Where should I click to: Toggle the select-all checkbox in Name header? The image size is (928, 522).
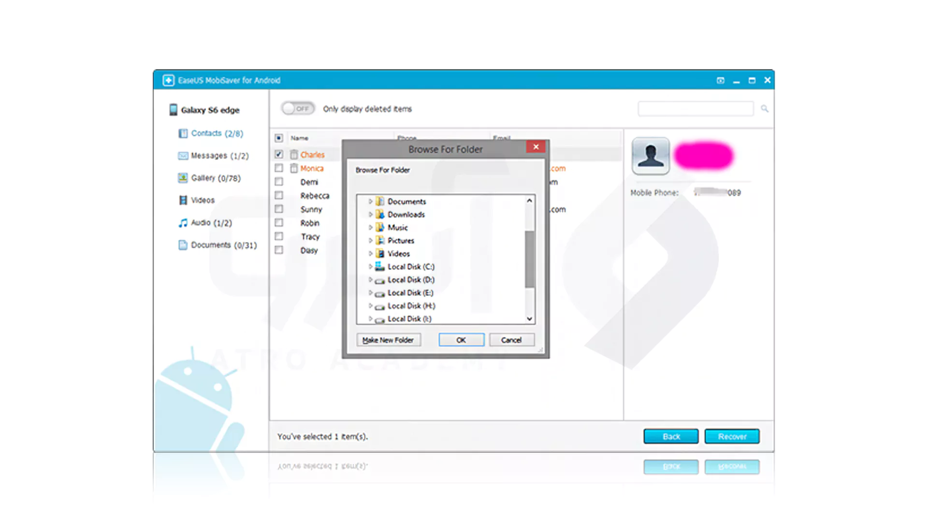tap(279, 138)
